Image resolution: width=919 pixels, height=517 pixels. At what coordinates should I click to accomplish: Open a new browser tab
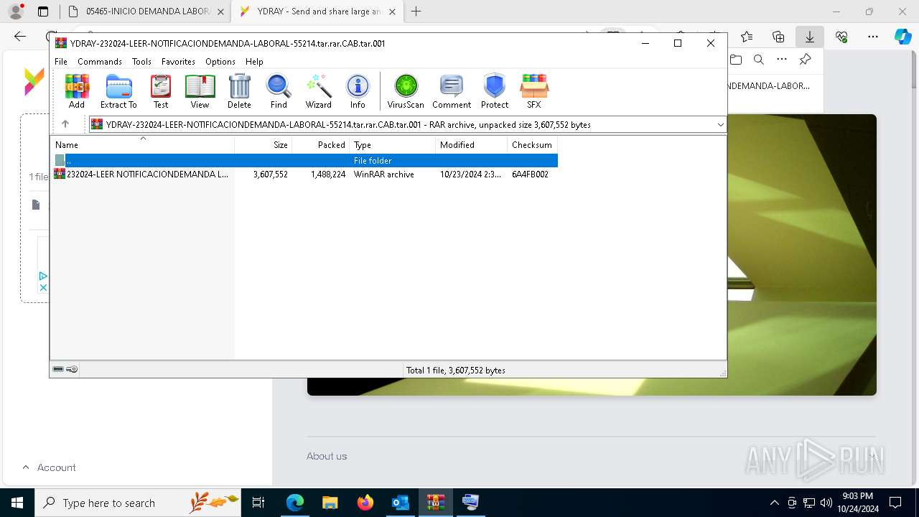pyautogui.click(x=416, y=11)
